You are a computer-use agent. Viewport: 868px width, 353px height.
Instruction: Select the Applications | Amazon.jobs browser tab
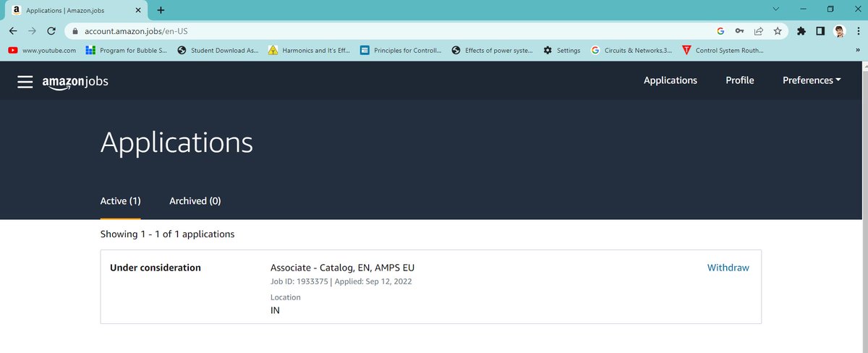[76, 11]
